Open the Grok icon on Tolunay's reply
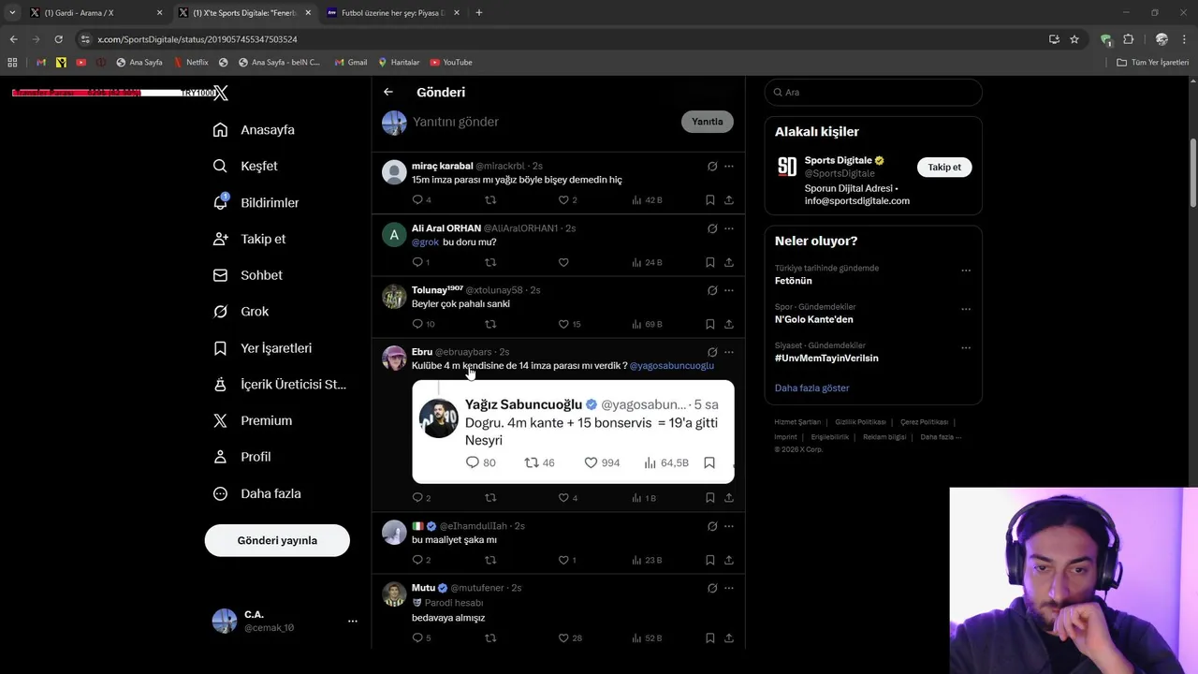The height and width of the screenshot is (674, 1198). click(712, 290)
